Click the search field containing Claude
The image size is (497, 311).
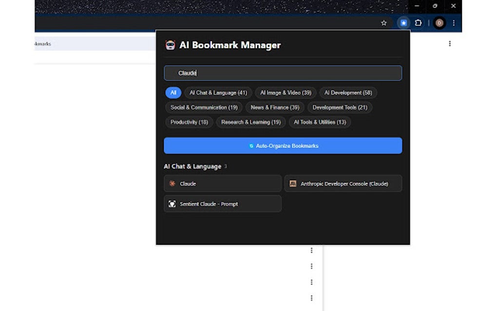[x=283, y=73]
